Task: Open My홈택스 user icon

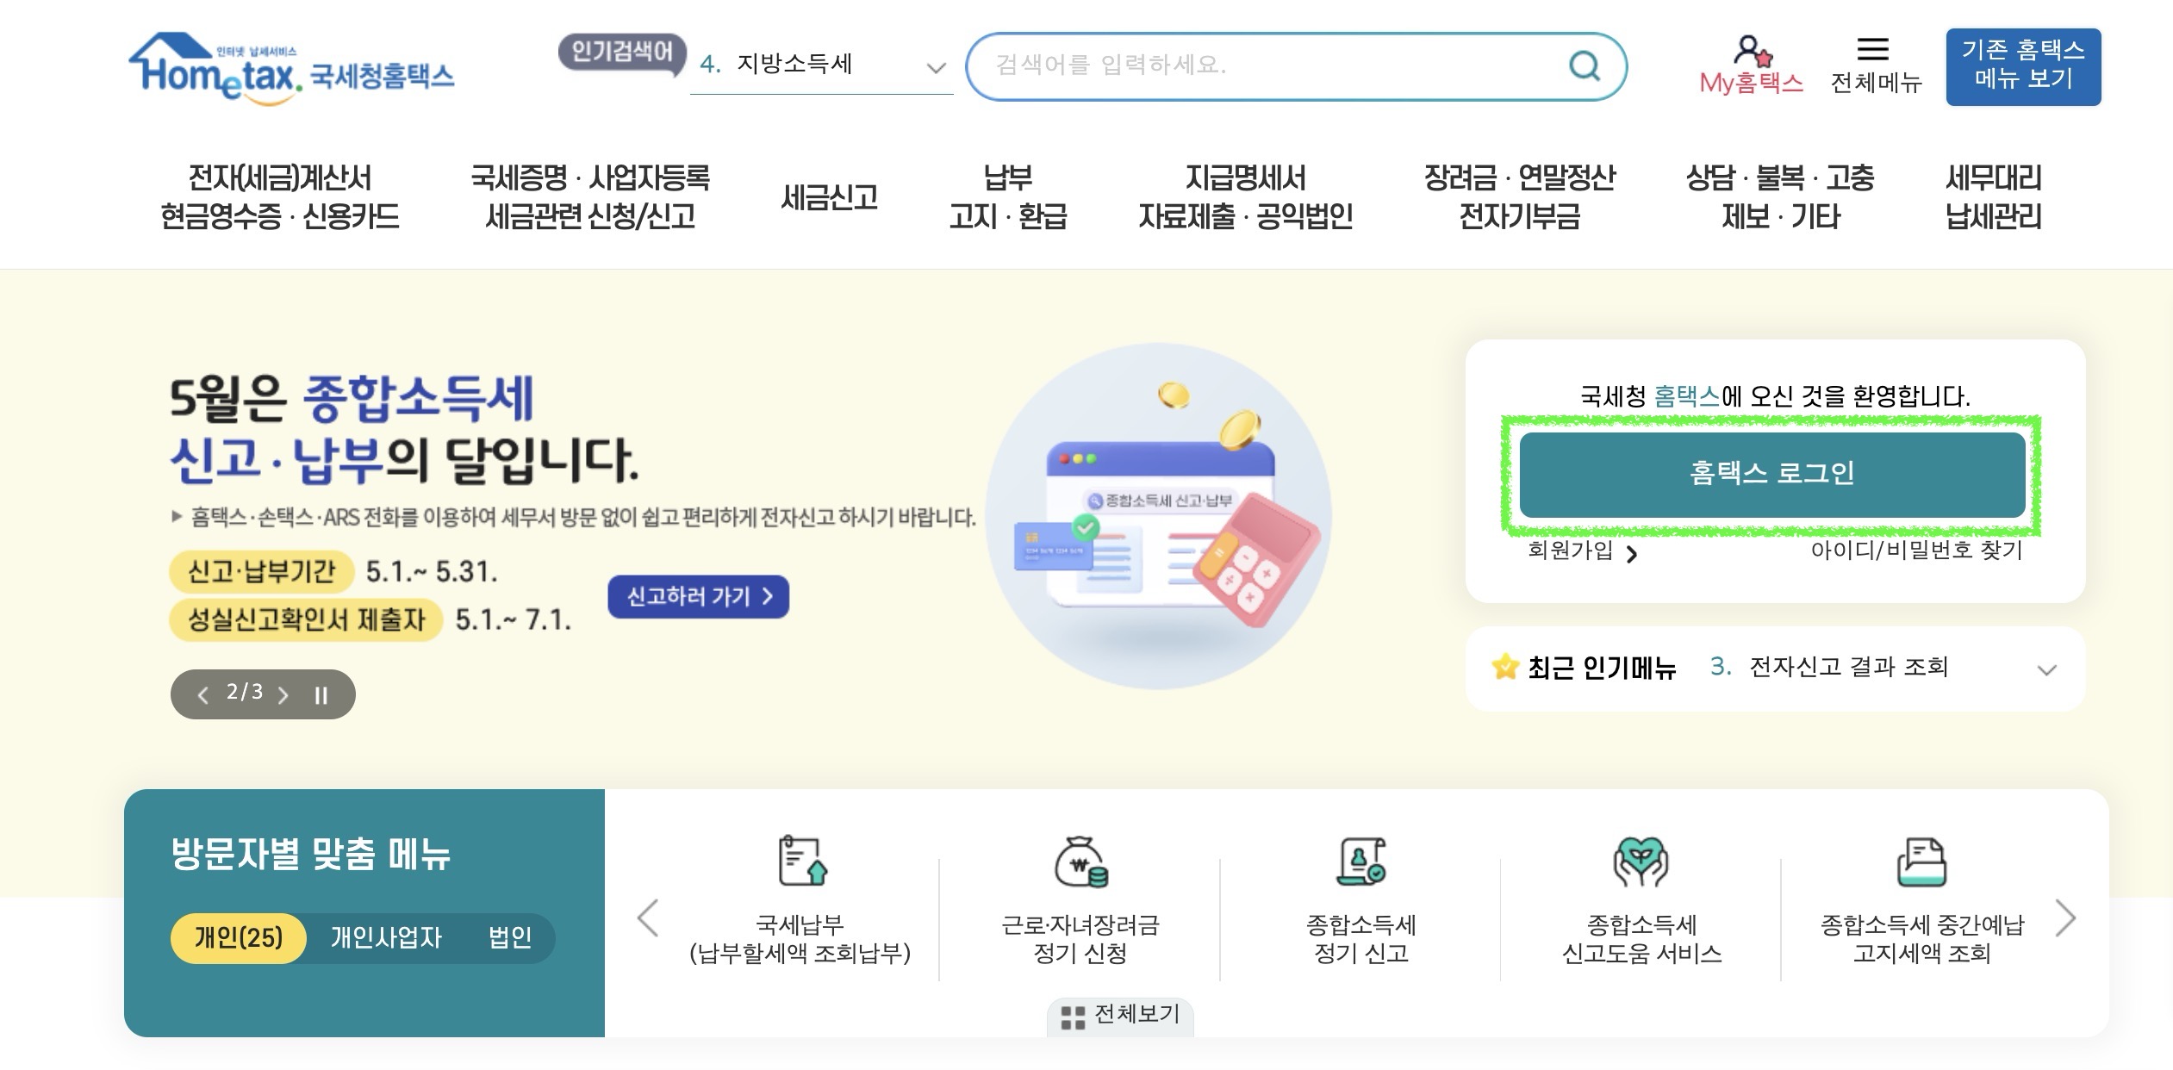Action: coord(1752,50)
